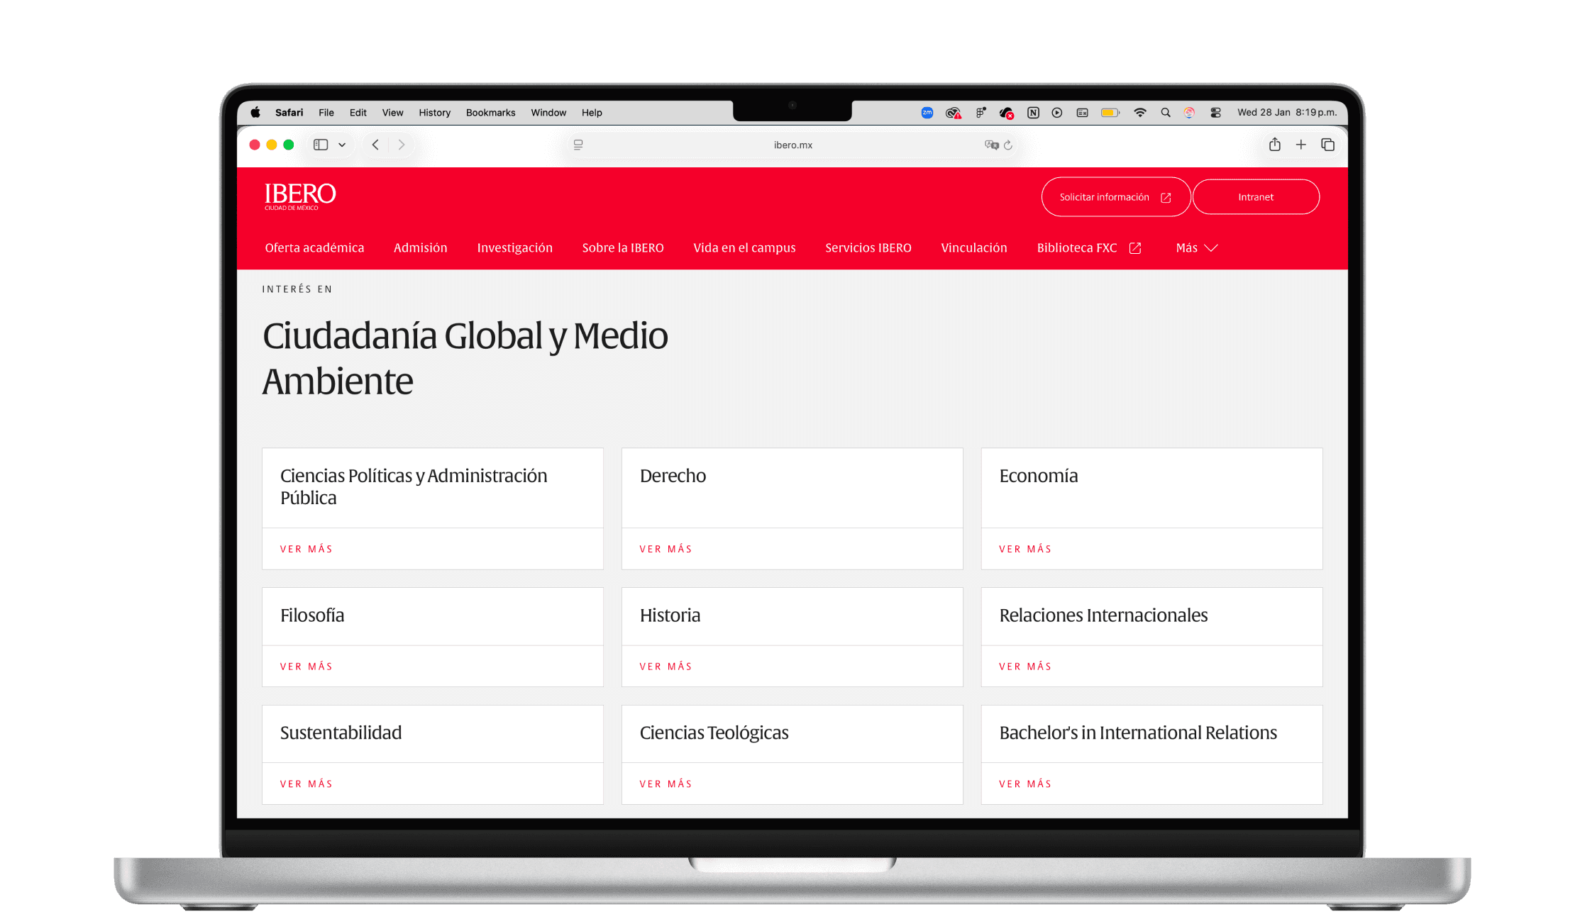Click the ibero.mx address field
This screenshot has width=1585, height=919.
(792, 145)
